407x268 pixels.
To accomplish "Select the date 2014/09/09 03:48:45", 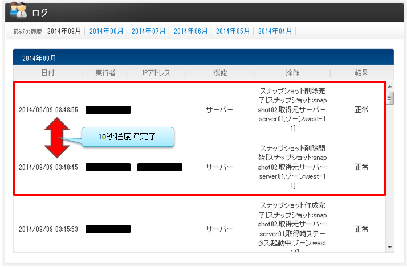I will 48,167.
